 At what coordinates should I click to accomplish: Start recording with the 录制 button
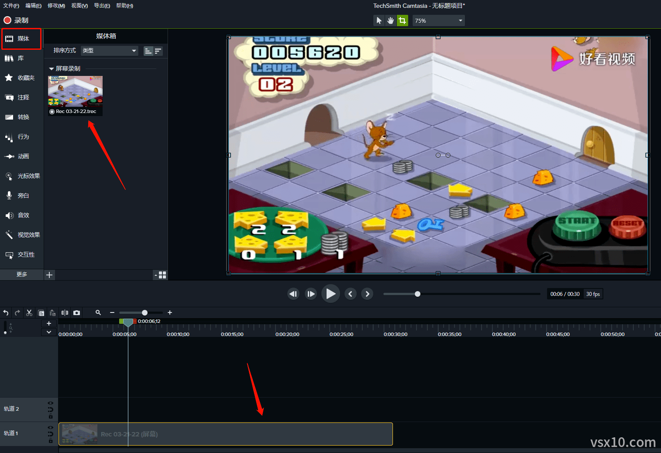click(x=16, y=20)
